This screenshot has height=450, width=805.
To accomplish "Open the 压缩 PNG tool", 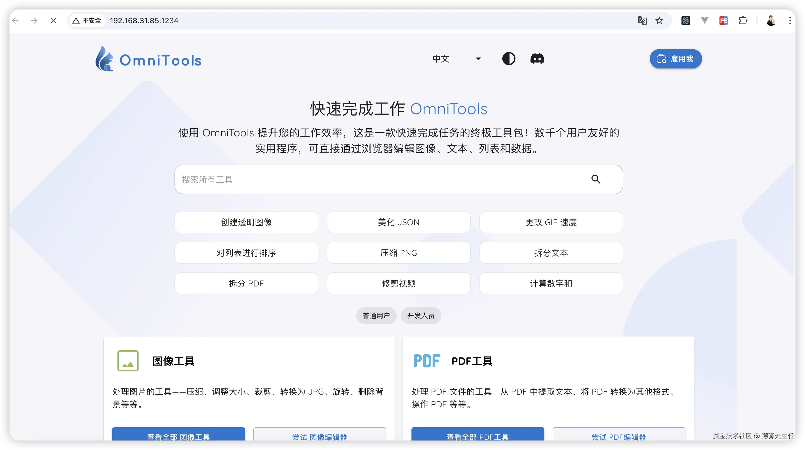I will click(399, 253).
